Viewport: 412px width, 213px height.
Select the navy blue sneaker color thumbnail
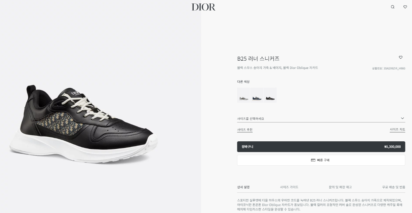257,95
